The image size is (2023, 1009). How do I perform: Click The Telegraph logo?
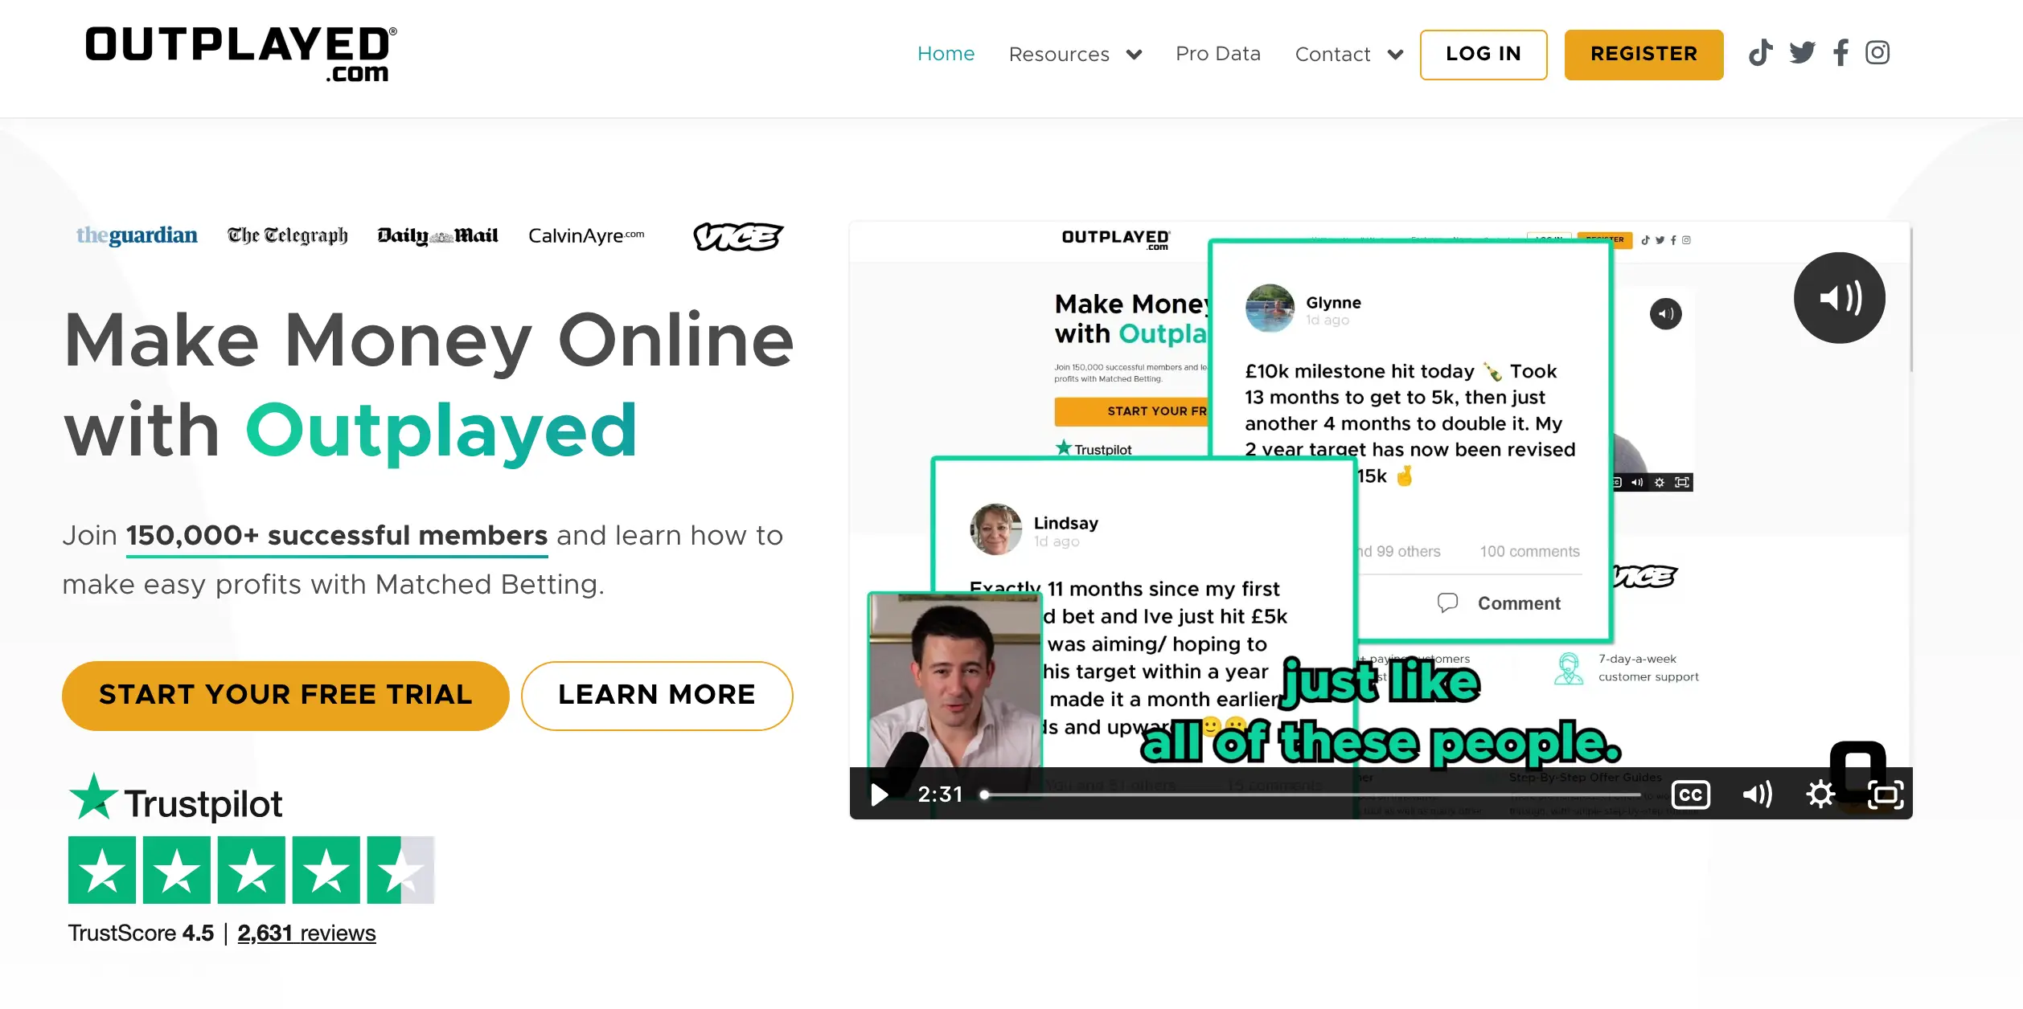pos(287,235)
